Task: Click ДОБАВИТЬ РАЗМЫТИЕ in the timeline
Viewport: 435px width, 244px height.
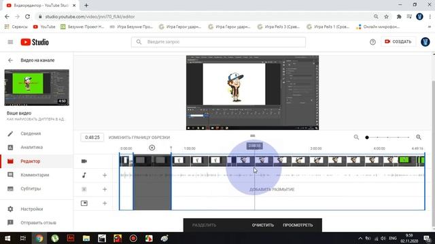Action: tap(272, 190)
